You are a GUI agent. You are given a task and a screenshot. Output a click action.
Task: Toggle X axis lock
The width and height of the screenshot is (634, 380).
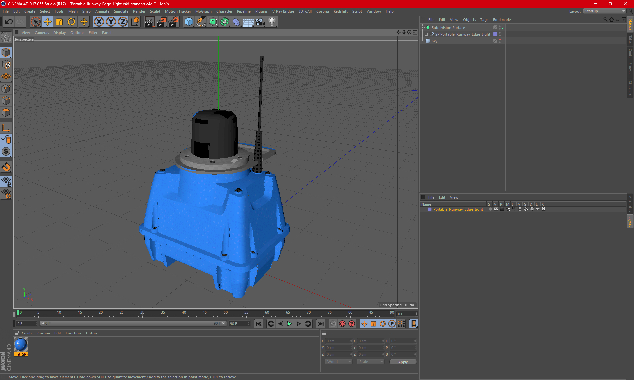[x=99, y=22]
